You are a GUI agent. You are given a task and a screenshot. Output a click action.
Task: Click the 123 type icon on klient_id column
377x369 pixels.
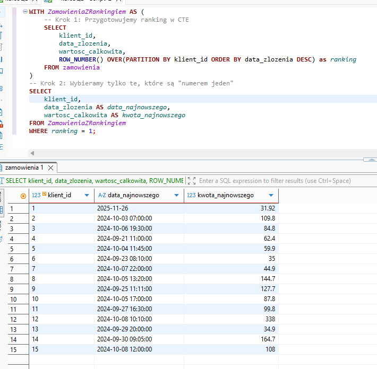click(36, 195)
